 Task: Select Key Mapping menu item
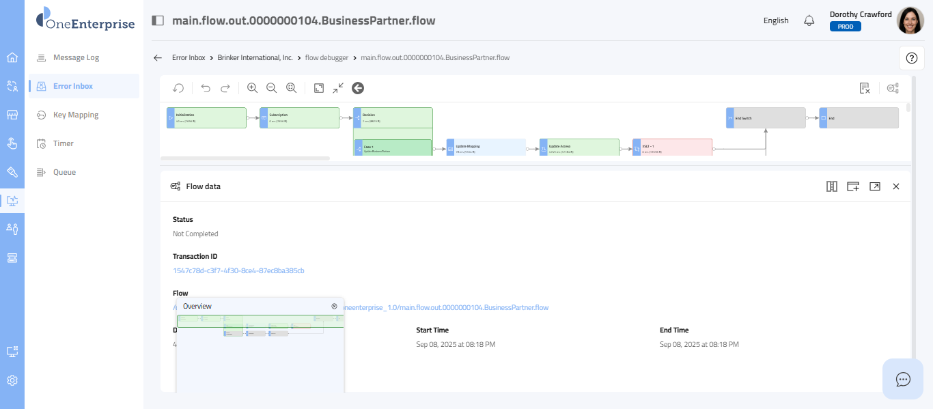tap(76, 115)
